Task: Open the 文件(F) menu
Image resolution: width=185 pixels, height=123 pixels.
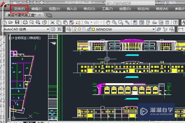Action: coord(19,9)
